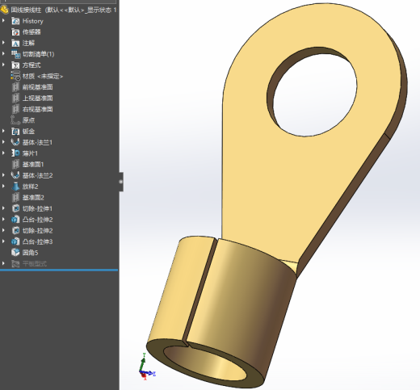Viewport: 420px width, 390px height.
Task: Select the 前视基准面 front plane
Action: pos(32,87)
